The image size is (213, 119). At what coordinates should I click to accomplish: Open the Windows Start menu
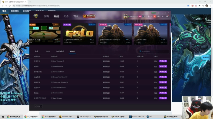coord(3,117)
